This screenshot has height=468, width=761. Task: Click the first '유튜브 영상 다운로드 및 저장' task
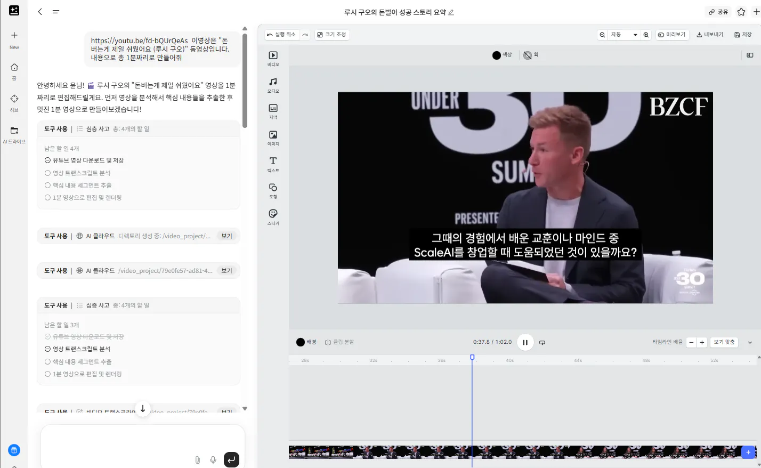click(x=88, y=160)
